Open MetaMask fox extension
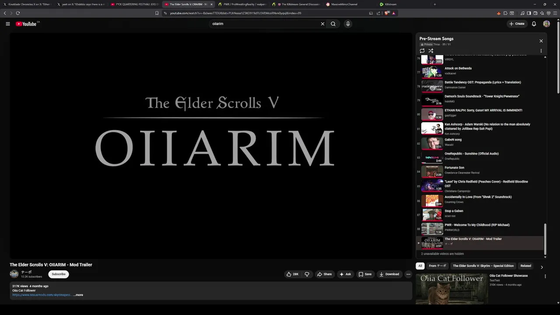 tap(499, 13)
